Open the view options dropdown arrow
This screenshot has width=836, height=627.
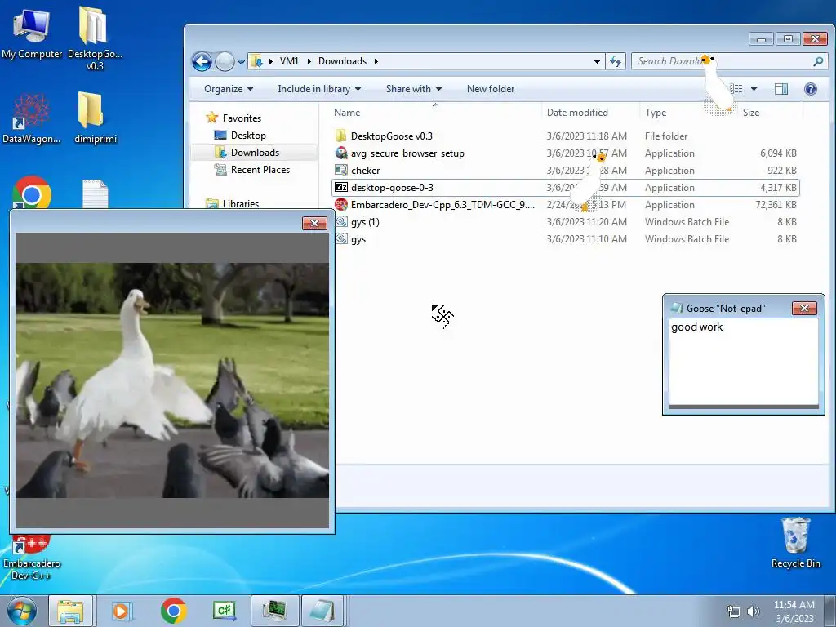coord(754,89)
